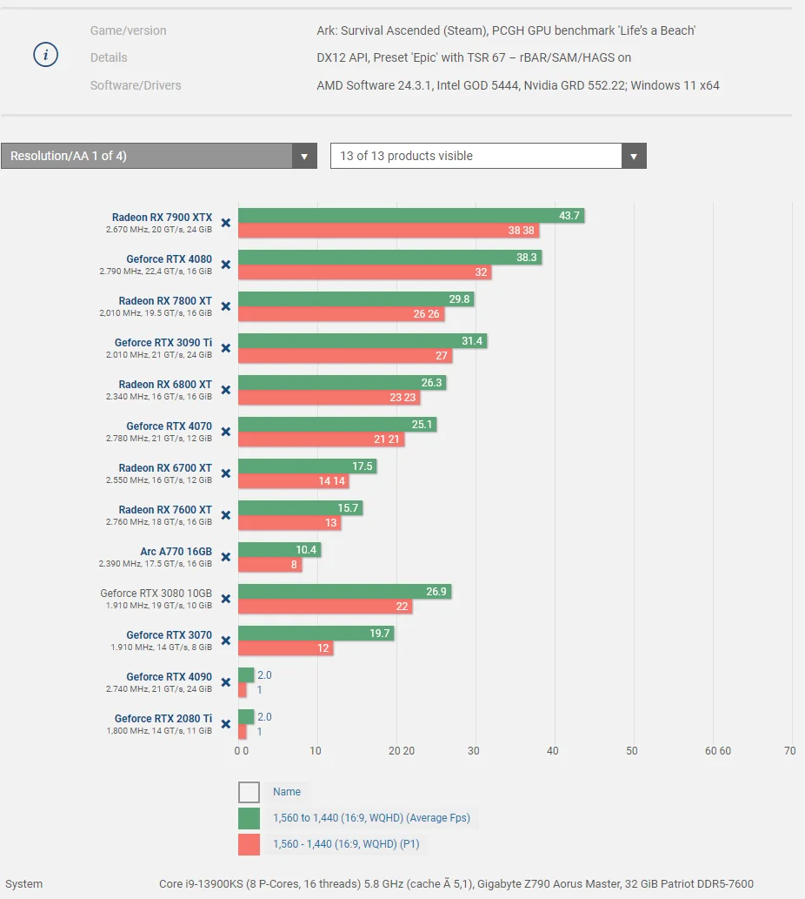Remove Geforce RTX 3090 Ti entry
Viewport: 805px width, 899px height.
point(226,349)
